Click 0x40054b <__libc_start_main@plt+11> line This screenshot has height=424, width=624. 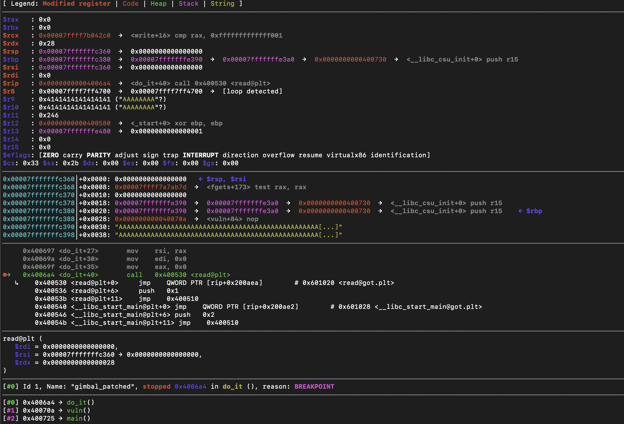click(136, 323)
